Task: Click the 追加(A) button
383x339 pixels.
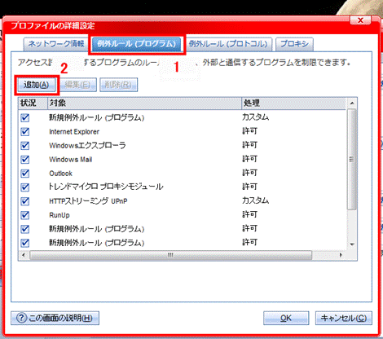Action: (37, 85)
